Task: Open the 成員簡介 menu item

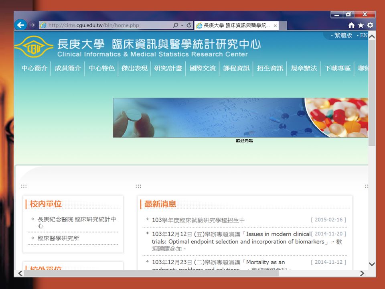Action: click(68, 68)
